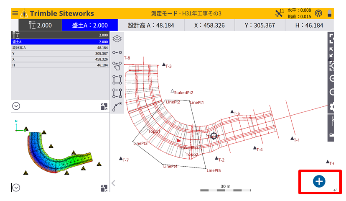Toggle the info panel expand-to-fullscreen icon
This screenshot has height=201, width=346.
[104, 106]
